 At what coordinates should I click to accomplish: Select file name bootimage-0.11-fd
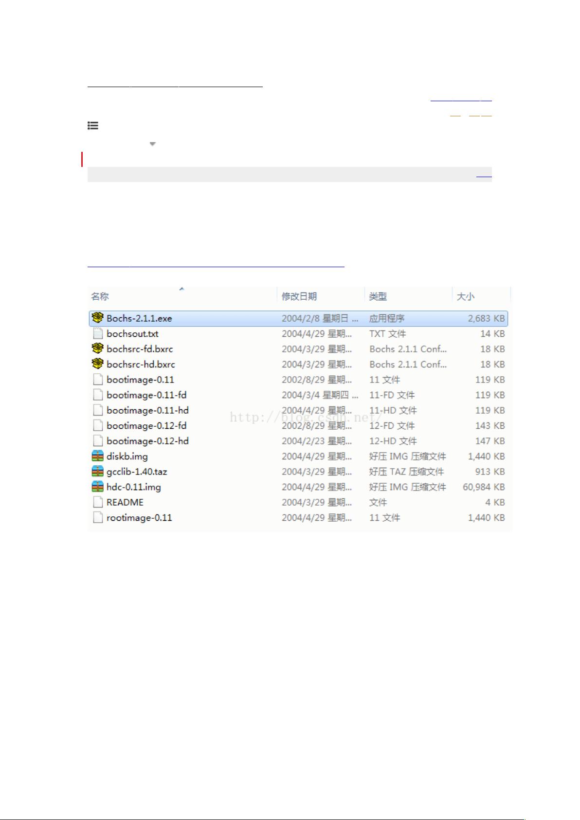146,395
